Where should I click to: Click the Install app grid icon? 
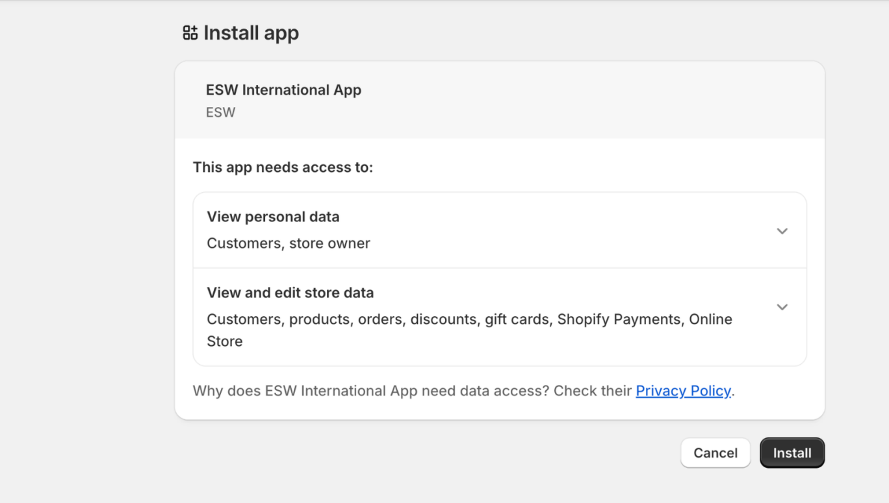190,33
